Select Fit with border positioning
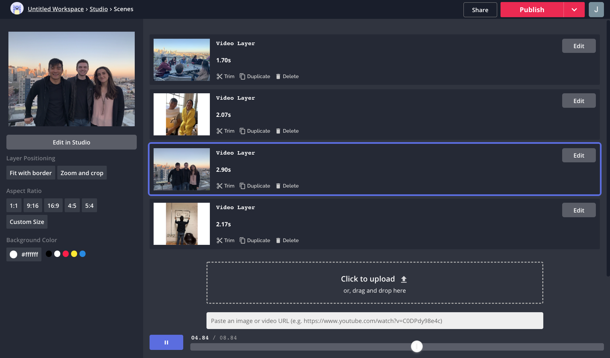Screen dimensions: 610x358 pyautogui.click(x=31, y=173)
